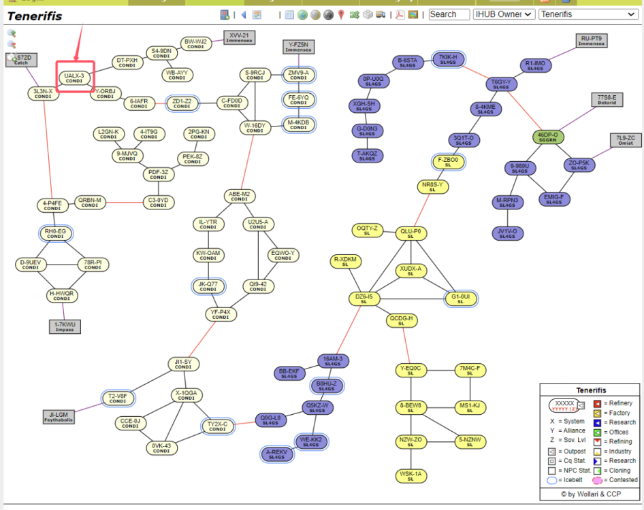
Task: Click the table grid toolbar icon
Action: click(289, 14)
